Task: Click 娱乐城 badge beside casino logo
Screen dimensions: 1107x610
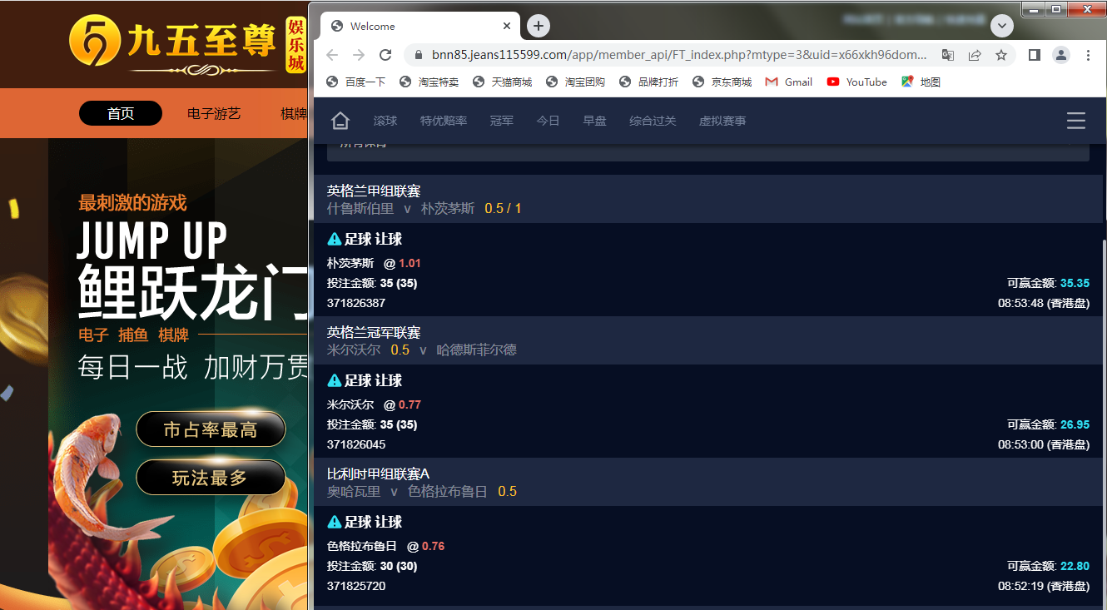Action: (295, 45)
